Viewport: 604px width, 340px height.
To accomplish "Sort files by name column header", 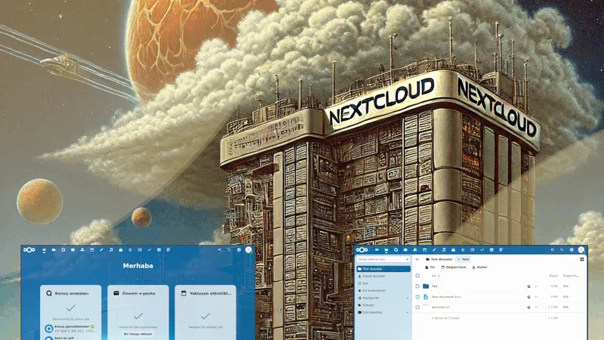I will 436,276.
